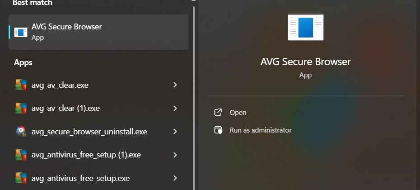
Task: Click the Open external-link icon
Action: coord(218,113)
